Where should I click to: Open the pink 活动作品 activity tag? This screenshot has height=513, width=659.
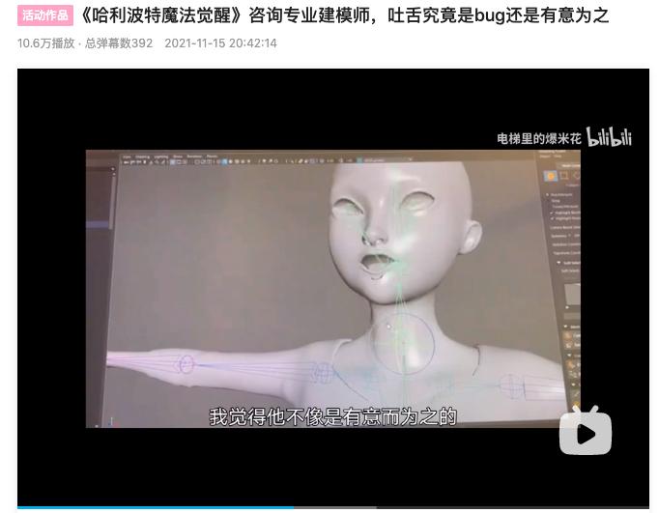(45, 15)
